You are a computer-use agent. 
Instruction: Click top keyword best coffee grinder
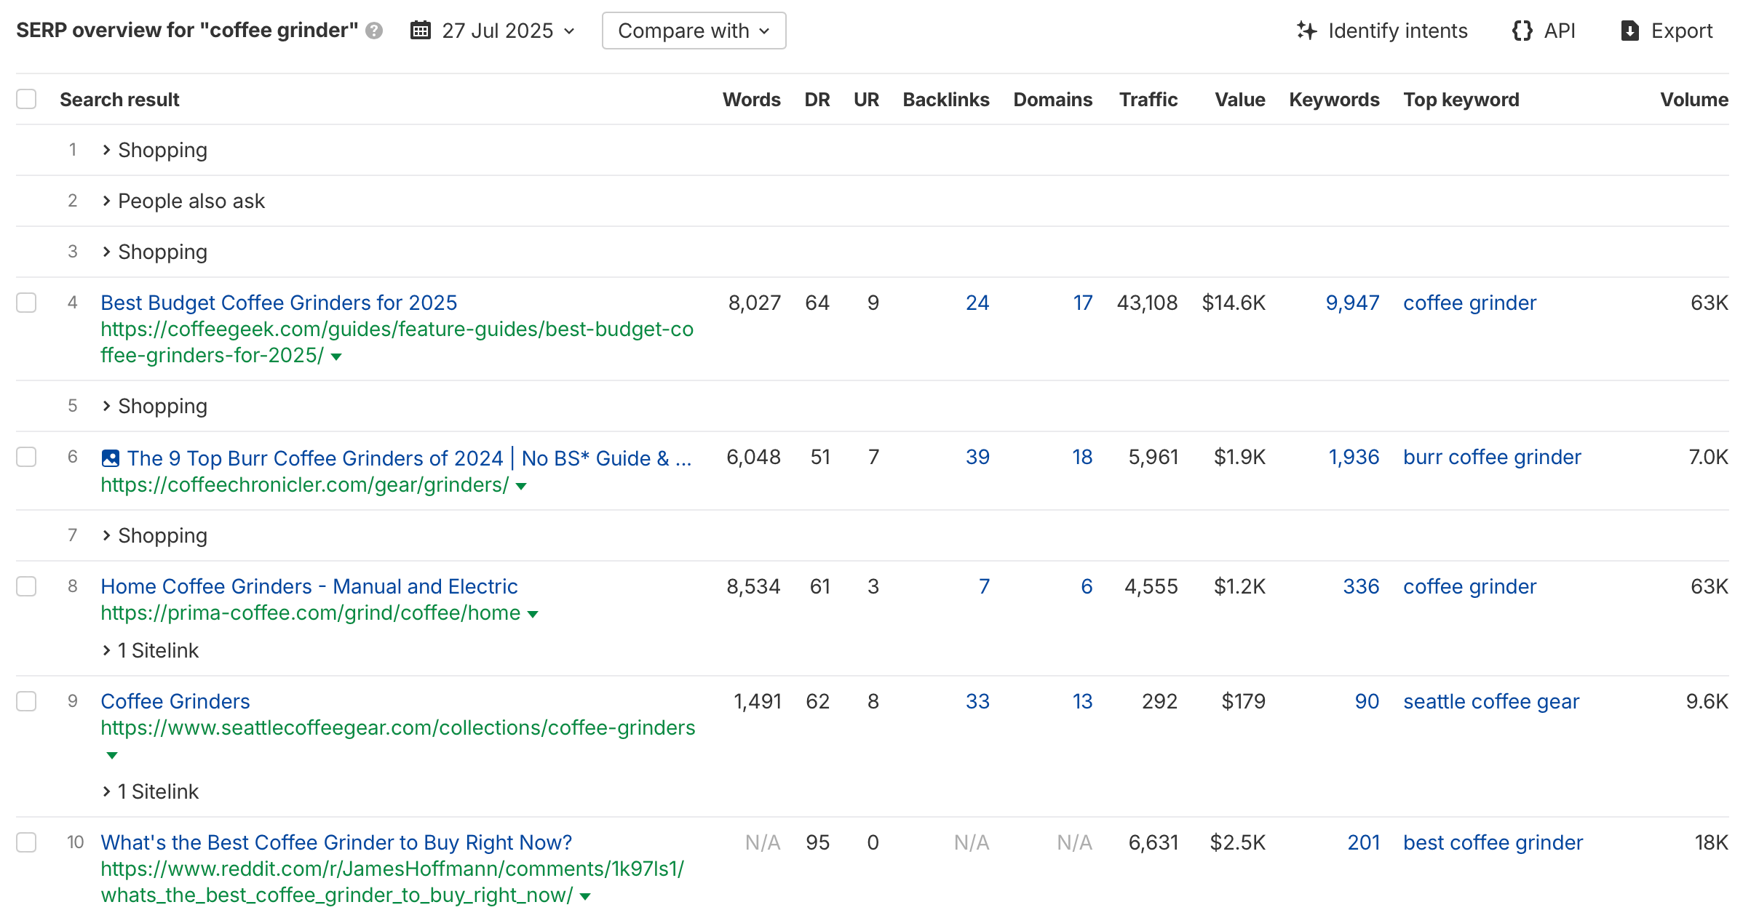pos(1493,842)
